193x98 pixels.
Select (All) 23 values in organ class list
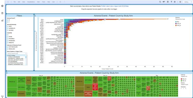tap(16, 55)
